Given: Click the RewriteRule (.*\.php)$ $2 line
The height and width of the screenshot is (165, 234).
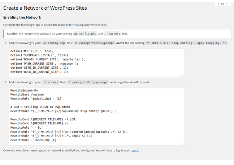Looking at the screenshot, I should click(x=51, y=136).
